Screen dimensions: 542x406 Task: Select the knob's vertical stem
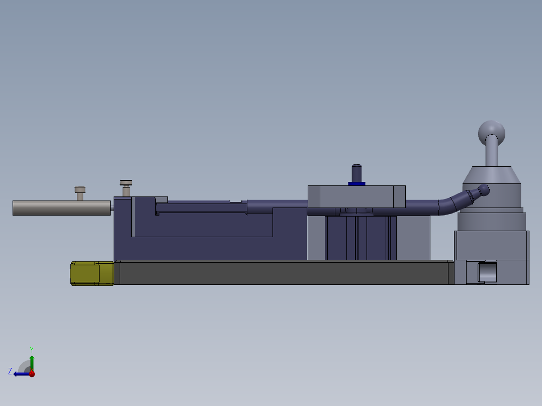pyautogui.click(x=492, y=151)
